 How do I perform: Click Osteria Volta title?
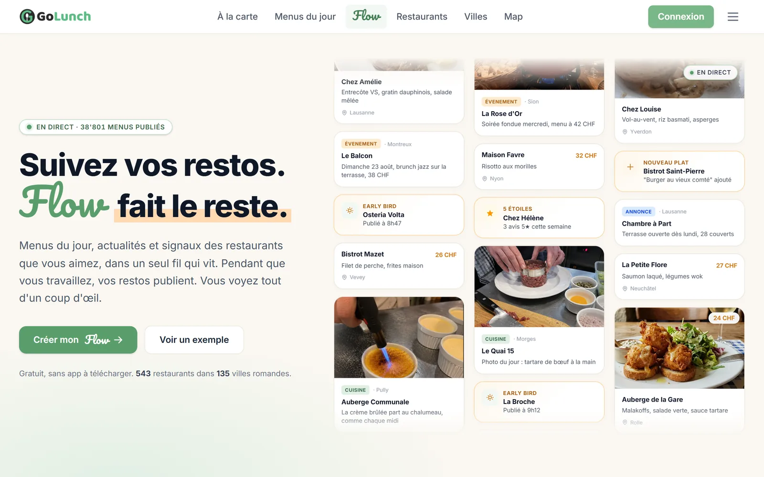[383, 215]
